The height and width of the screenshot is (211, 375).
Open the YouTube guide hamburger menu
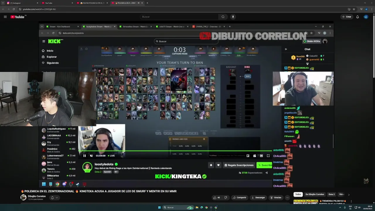(5, 17)
